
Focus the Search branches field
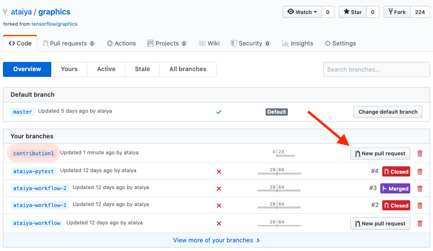[376, 69]
